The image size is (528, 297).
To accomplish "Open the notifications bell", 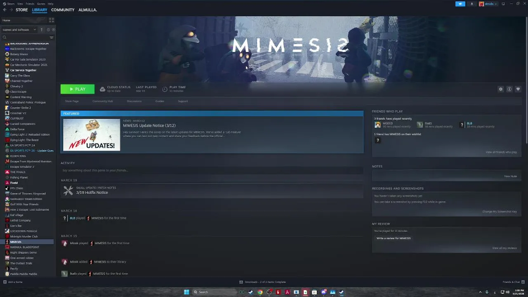I will [472, 4].
